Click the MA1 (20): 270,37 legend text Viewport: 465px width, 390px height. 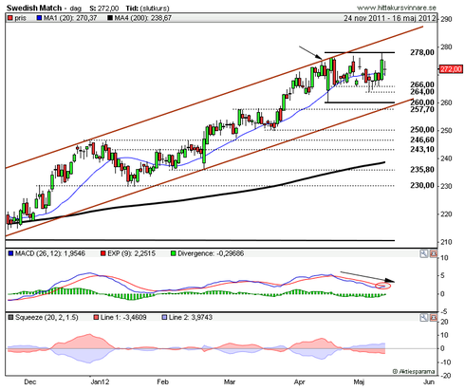(70, 18)
